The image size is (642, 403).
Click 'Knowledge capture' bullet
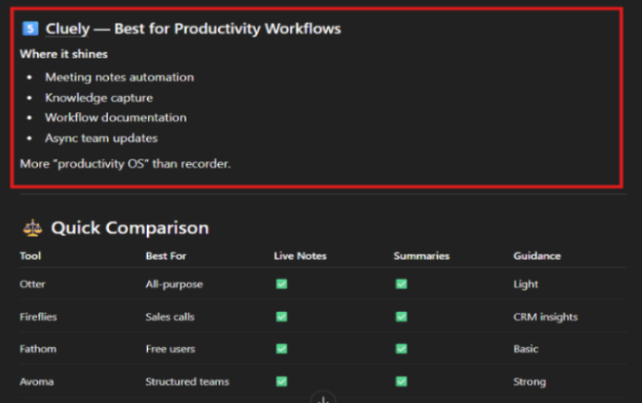pyautogui.click(x=99, y=98)
